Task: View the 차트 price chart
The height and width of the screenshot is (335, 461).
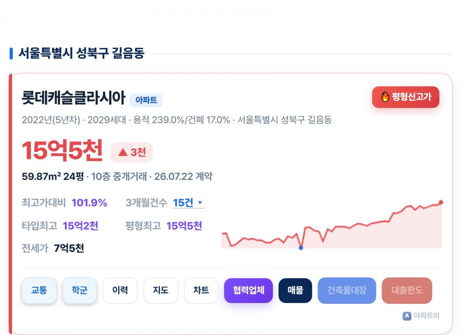Action: [201, 290]
